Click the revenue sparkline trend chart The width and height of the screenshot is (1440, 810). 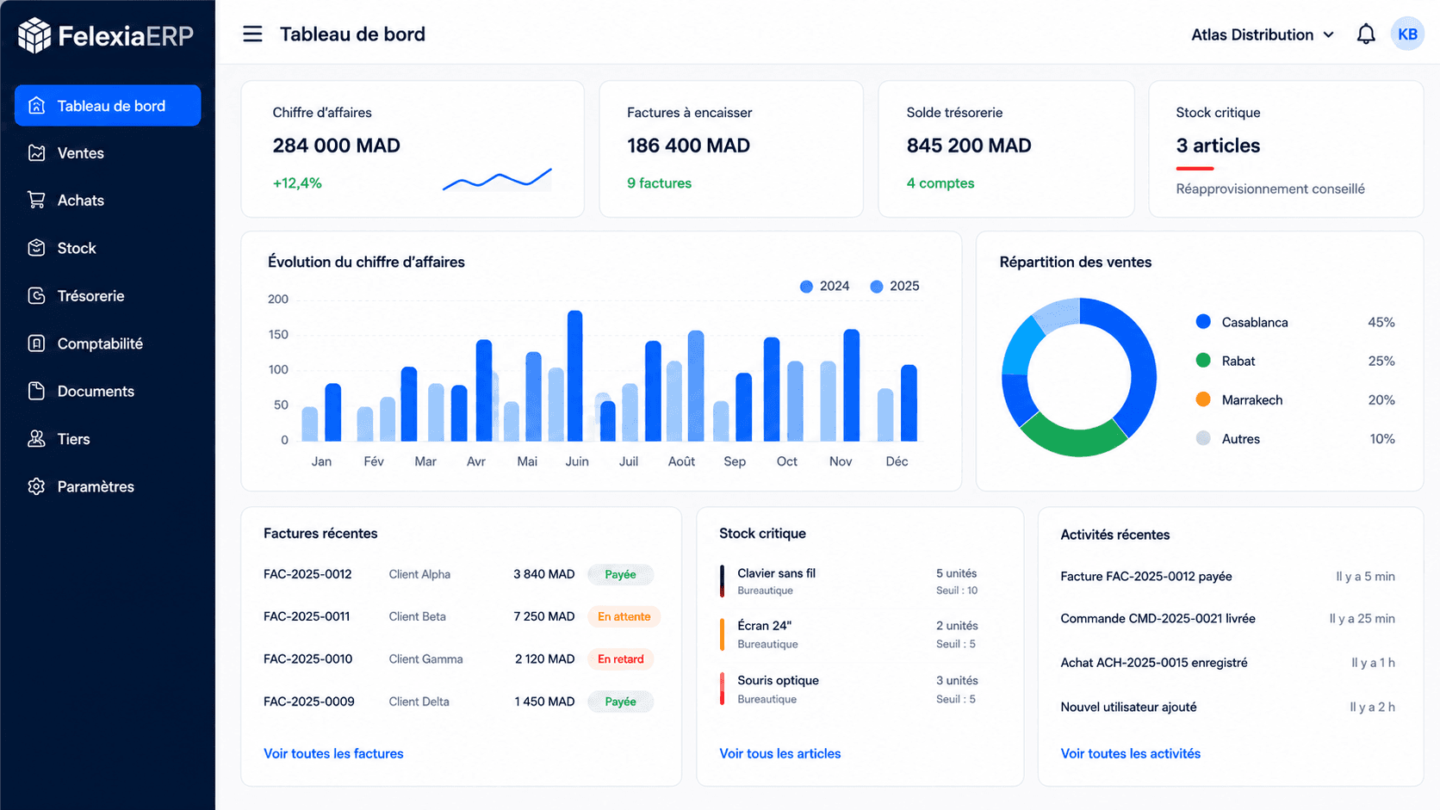497,179
